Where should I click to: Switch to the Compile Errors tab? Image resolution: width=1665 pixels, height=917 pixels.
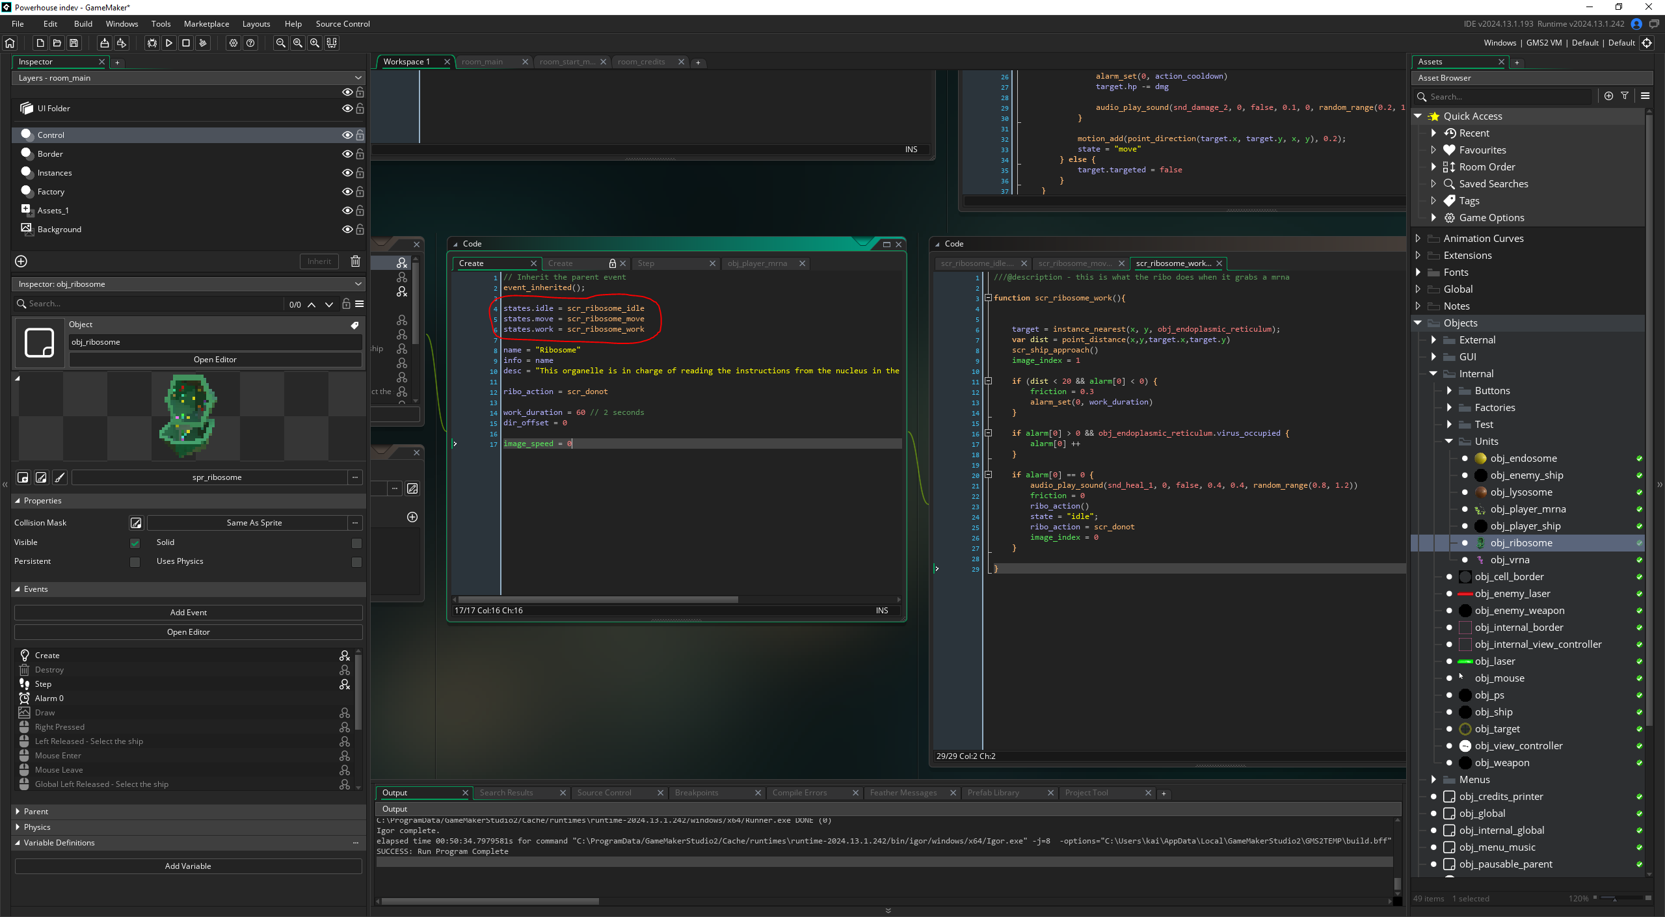point(799,793)
